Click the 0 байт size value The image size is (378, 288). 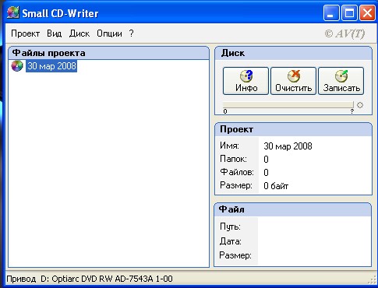coord(276,186)
